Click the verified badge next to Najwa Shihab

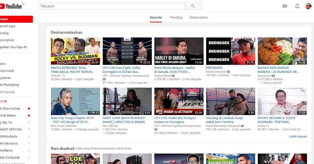pos(173,76)
